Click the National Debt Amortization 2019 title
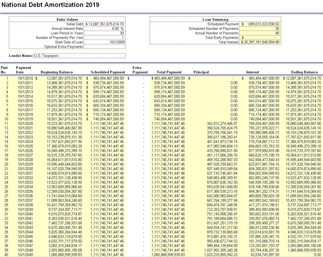Viewport: 323px width, 257px height. coord(50,5)
